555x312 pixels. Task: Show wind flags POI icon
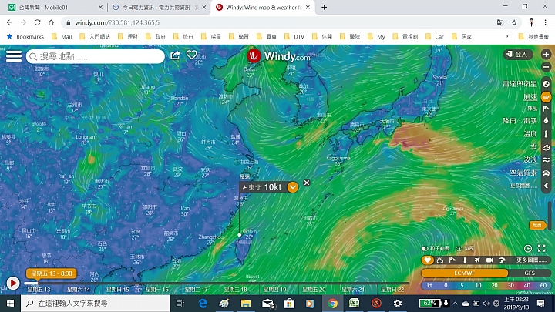coord(452,260)
